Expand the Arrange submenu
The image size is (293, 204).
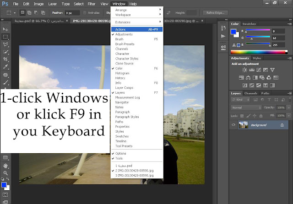(x=137, y=10)
